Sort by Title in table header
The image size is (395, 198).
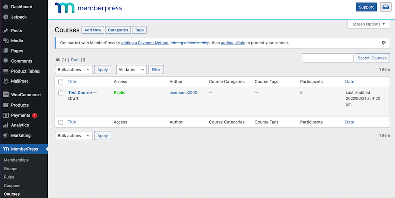point(72,82)
